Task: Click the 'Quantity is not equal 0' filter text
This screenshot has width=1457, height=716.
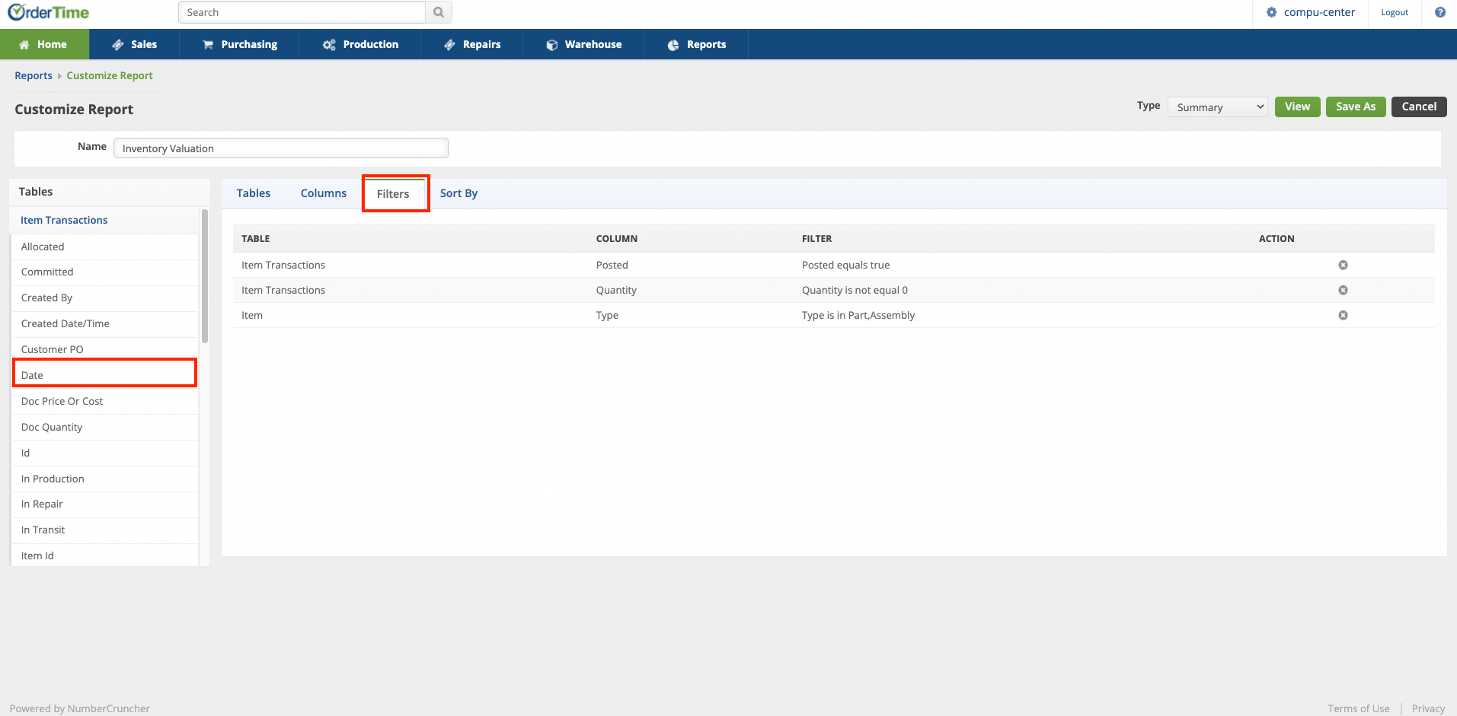Action: 855,290
